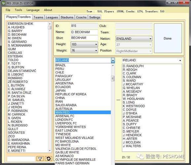Open the right IRELAND team dropdown

tap(180, 60)
